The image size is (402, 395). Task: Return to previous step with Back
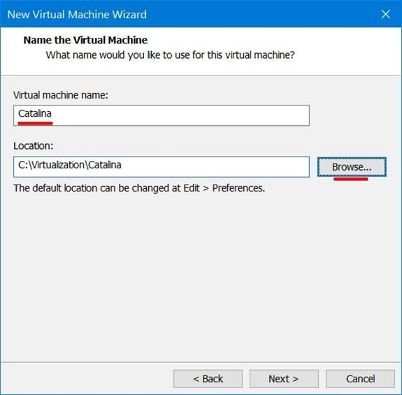tap(208, 379)
